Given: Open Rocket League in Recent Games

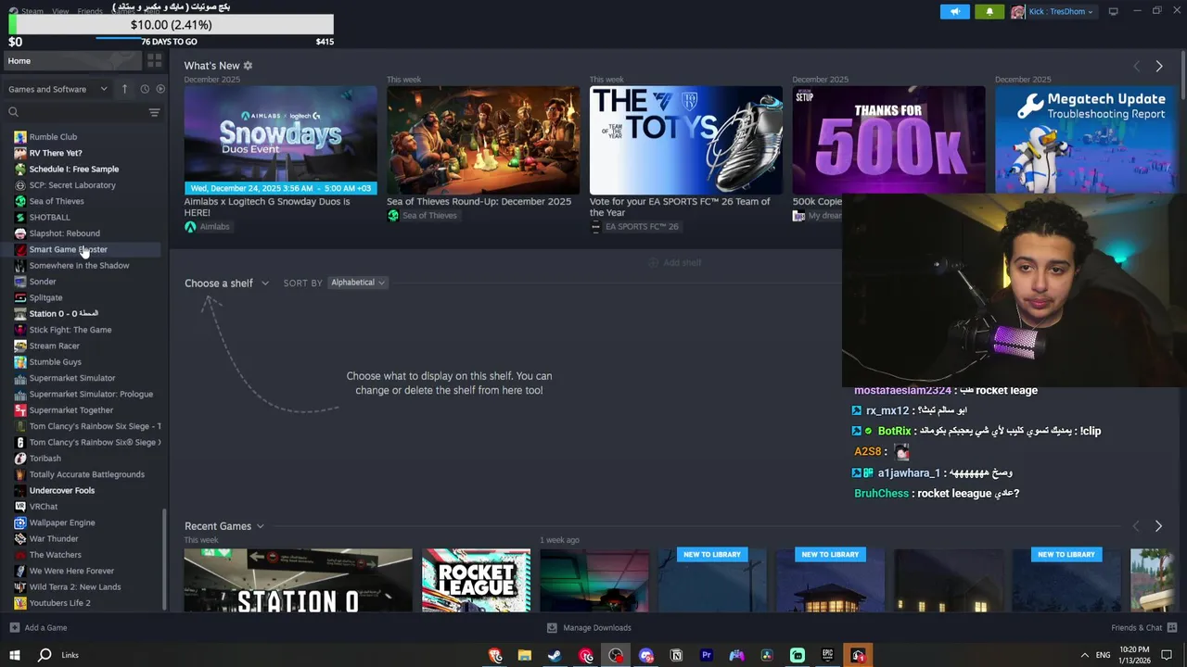Looking at the screenshot, I should point(476,580).
